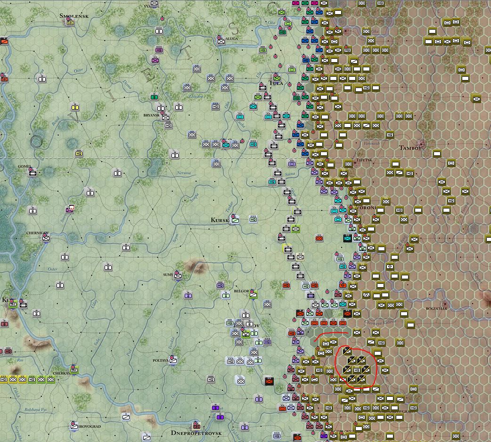The width and height of the screenshot is (491, 442).
Task: Click the Boguchar city label
Action: (x=436, y=308)
